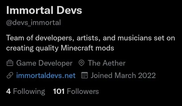Click the profile bio about Minecraft mods

90,43
